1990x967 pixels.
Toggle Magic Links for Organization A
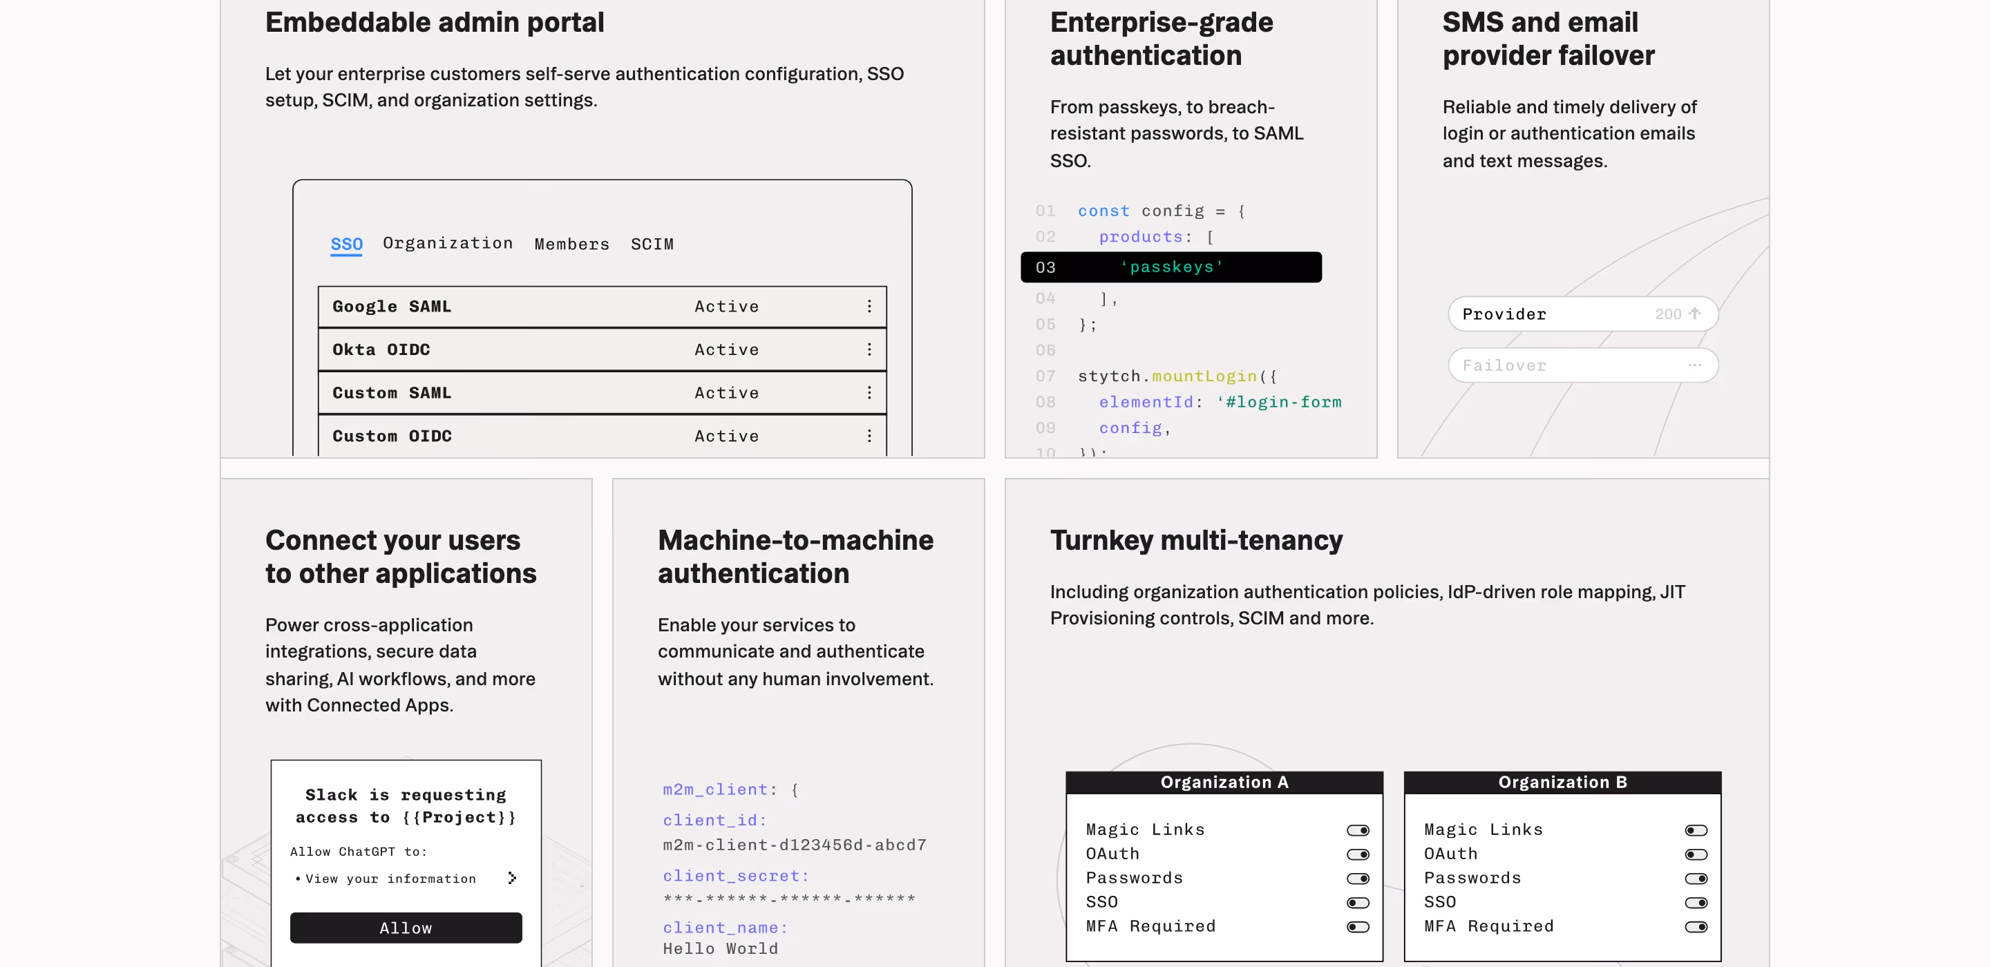[x=1358, y=830]
